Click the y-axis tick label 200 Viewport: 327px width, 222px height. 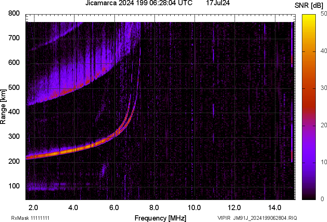14,161
